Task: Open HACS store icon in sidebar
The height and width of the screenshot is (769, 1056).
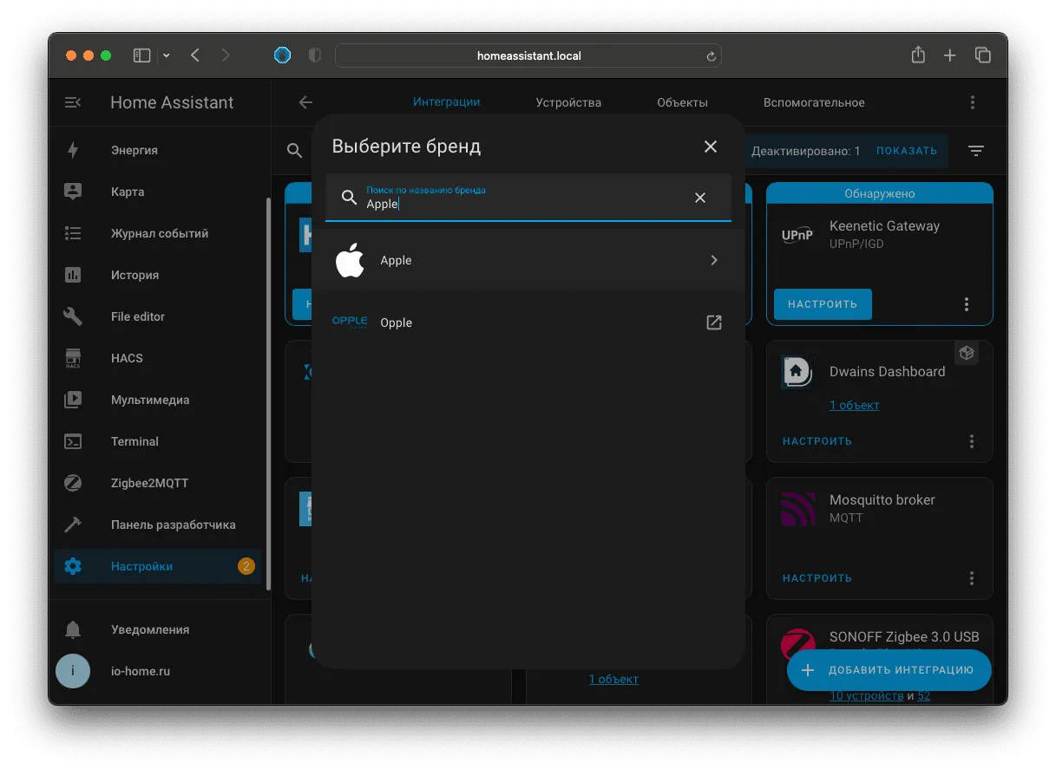Action: tap(73, 358)
